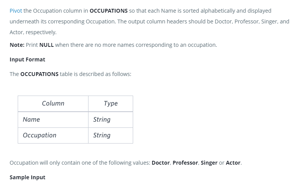
Task: Click the bold Singer value
Action: pyautogui.click(x=209, y=163)
